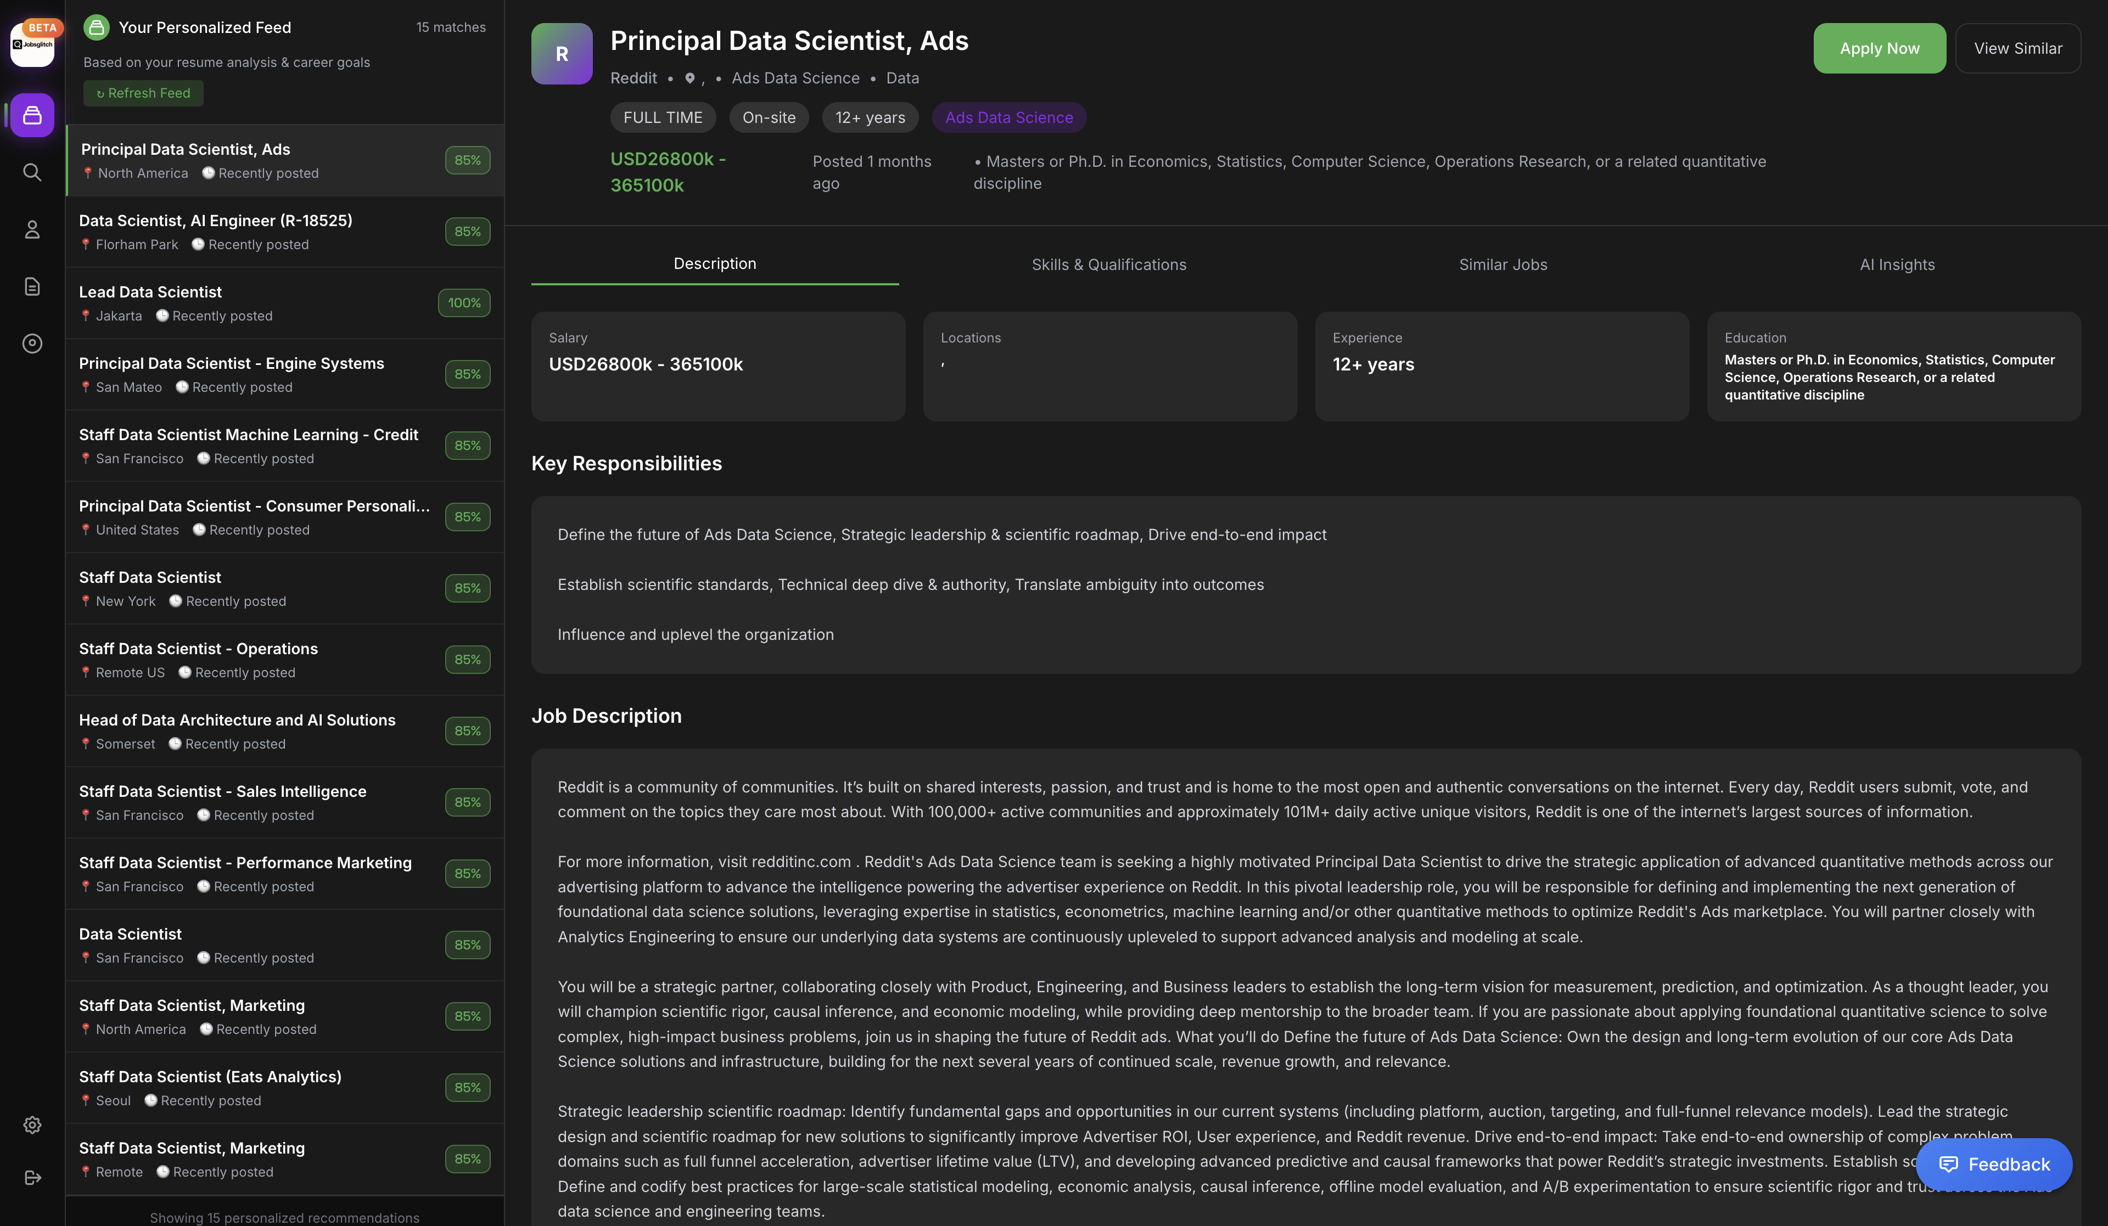The image size is (2108, 1226).
Task: View the Similar Jobs tab
Action: pos(1502,265)
